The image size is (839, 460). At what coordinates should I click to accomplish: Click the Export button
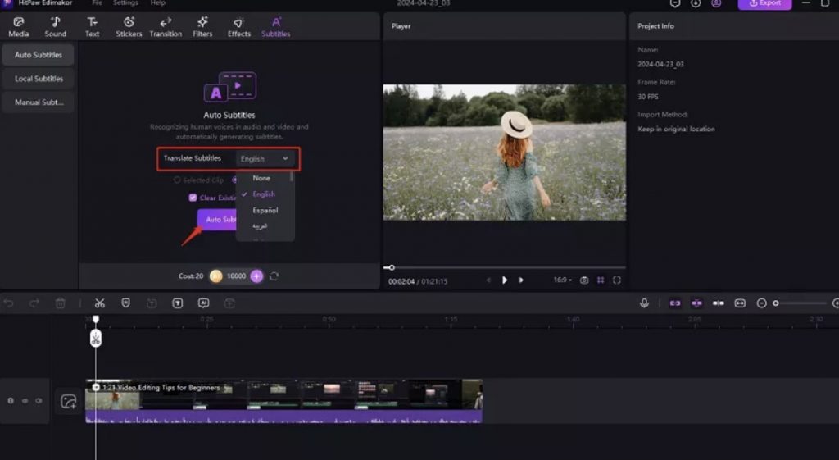(765, 3)
